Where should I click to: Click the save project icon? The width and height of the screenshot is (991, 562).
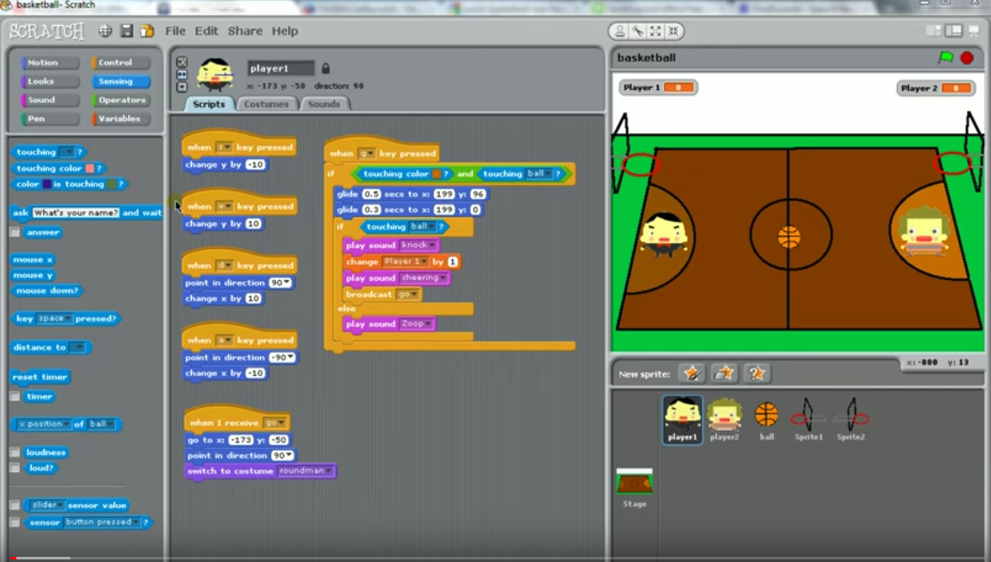coord(126,31)
